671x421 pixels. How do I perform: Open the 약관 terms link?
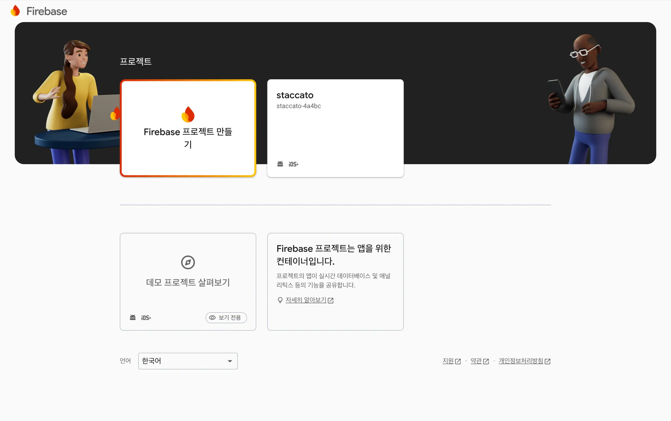tap(476, 361)
